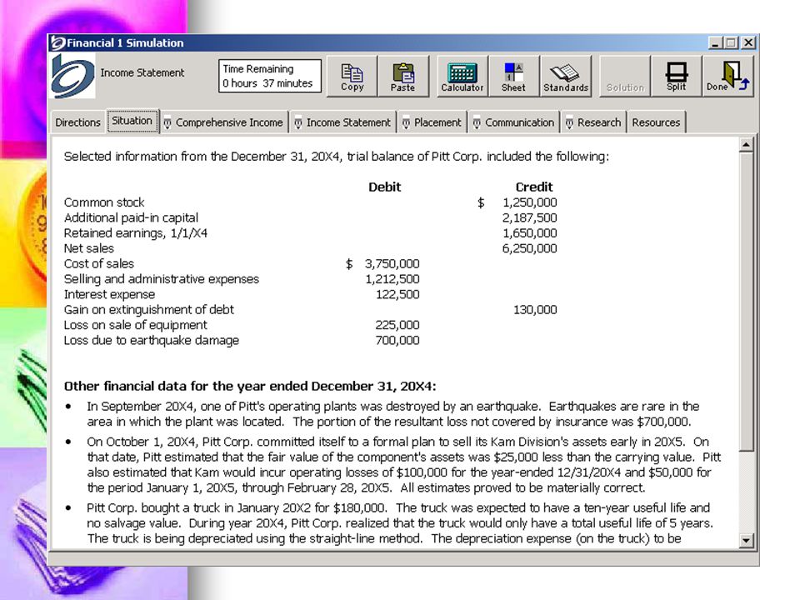This screenshot has height=600, width=800.
Task: Click the title bar app icon
Action: [57, 42]
